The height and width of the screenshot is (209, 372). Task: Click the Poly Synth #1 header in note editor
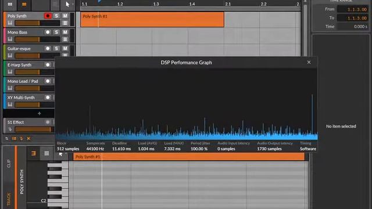click(189, 157)
